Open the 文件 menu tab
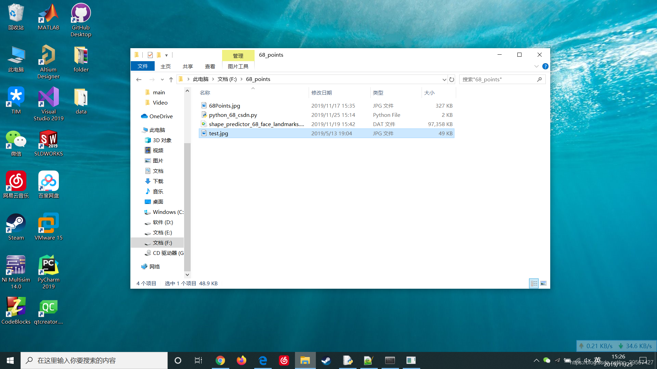Viewport: 657px width, 369px height. [x=142, y=66]
